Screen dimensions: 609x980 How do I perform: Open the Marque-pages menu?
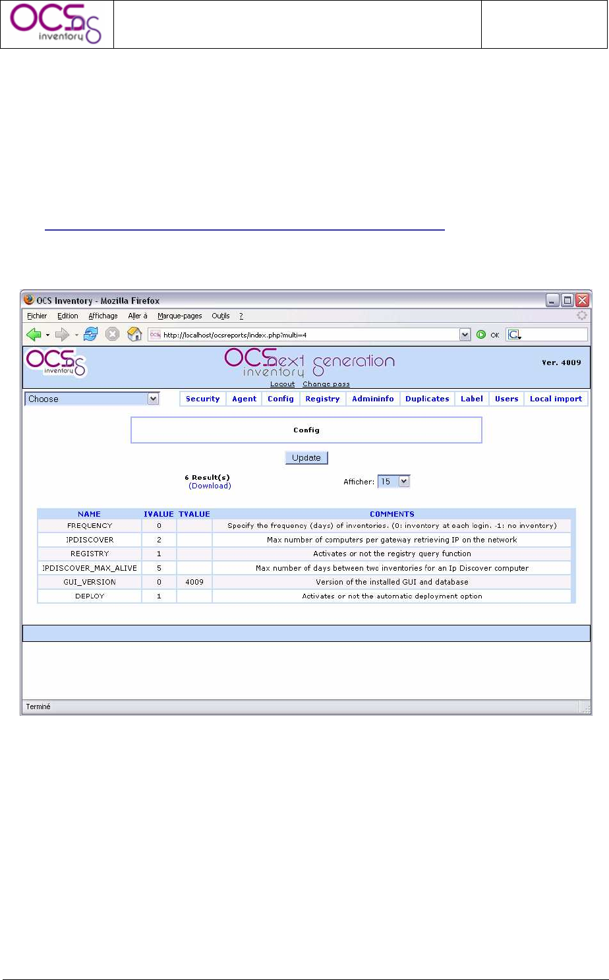click(180, 316)
